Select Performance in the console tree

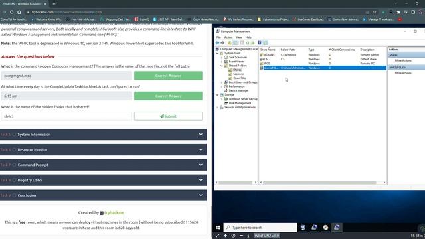click(236, 86)
